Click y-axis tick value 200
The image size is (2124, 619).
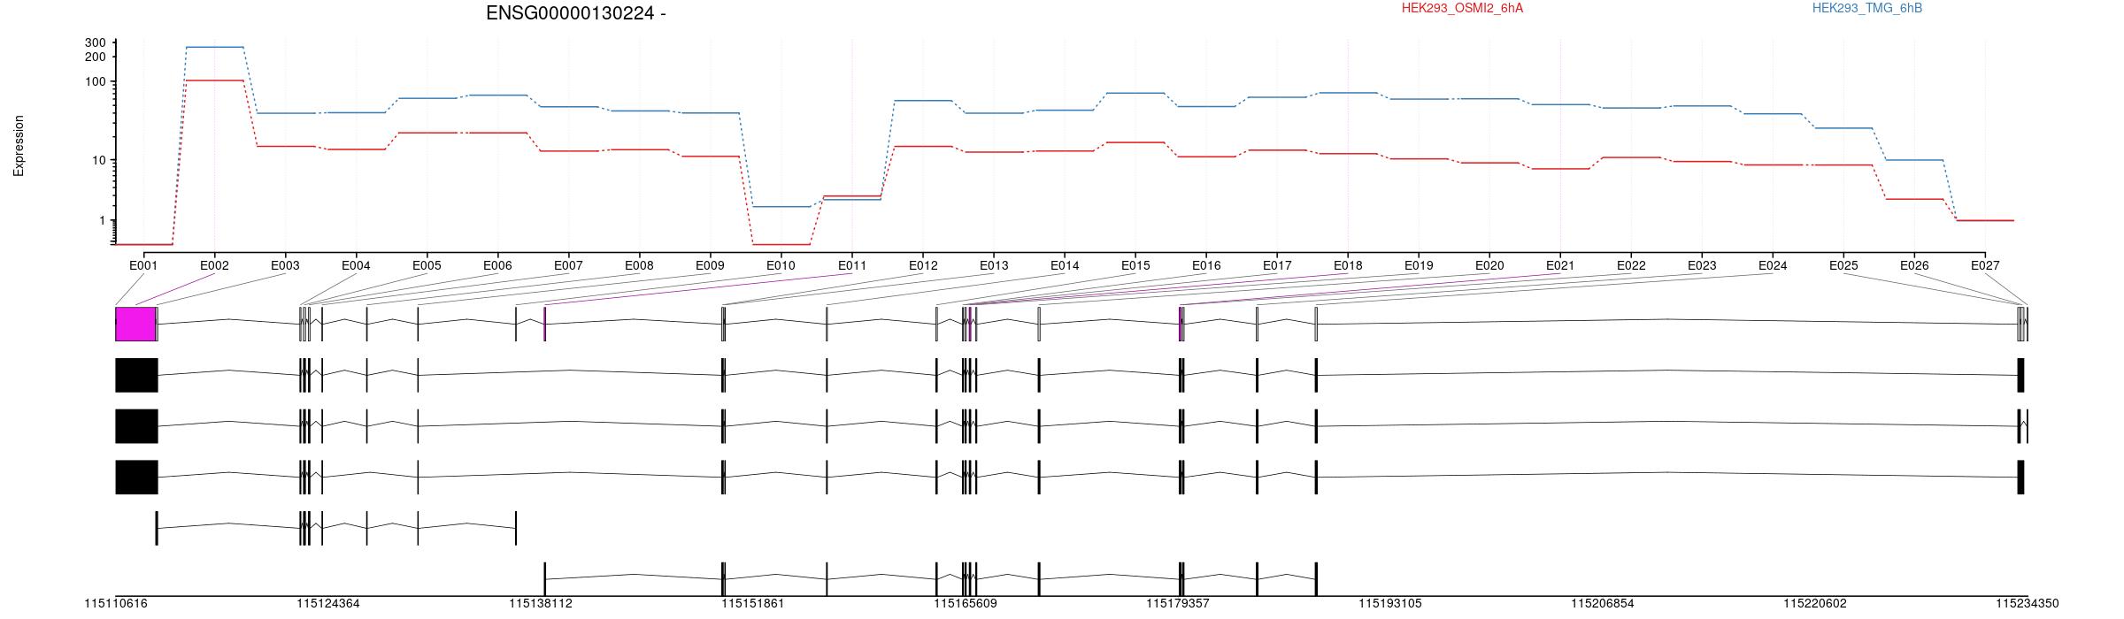(96, 57)
